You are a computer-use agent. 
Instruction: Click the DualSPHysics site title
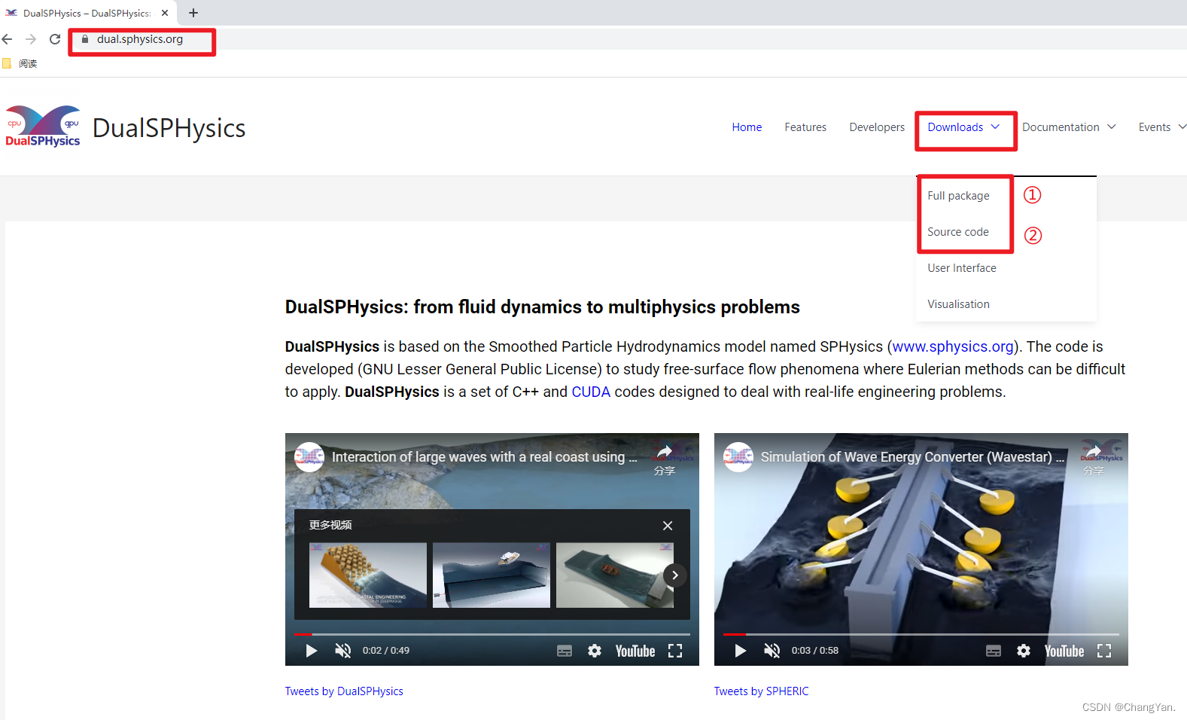169,128
